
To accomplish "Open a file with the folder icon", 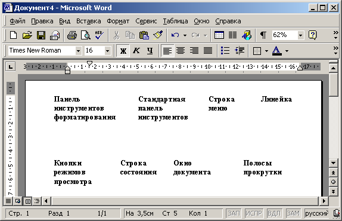I will point(27,35).
